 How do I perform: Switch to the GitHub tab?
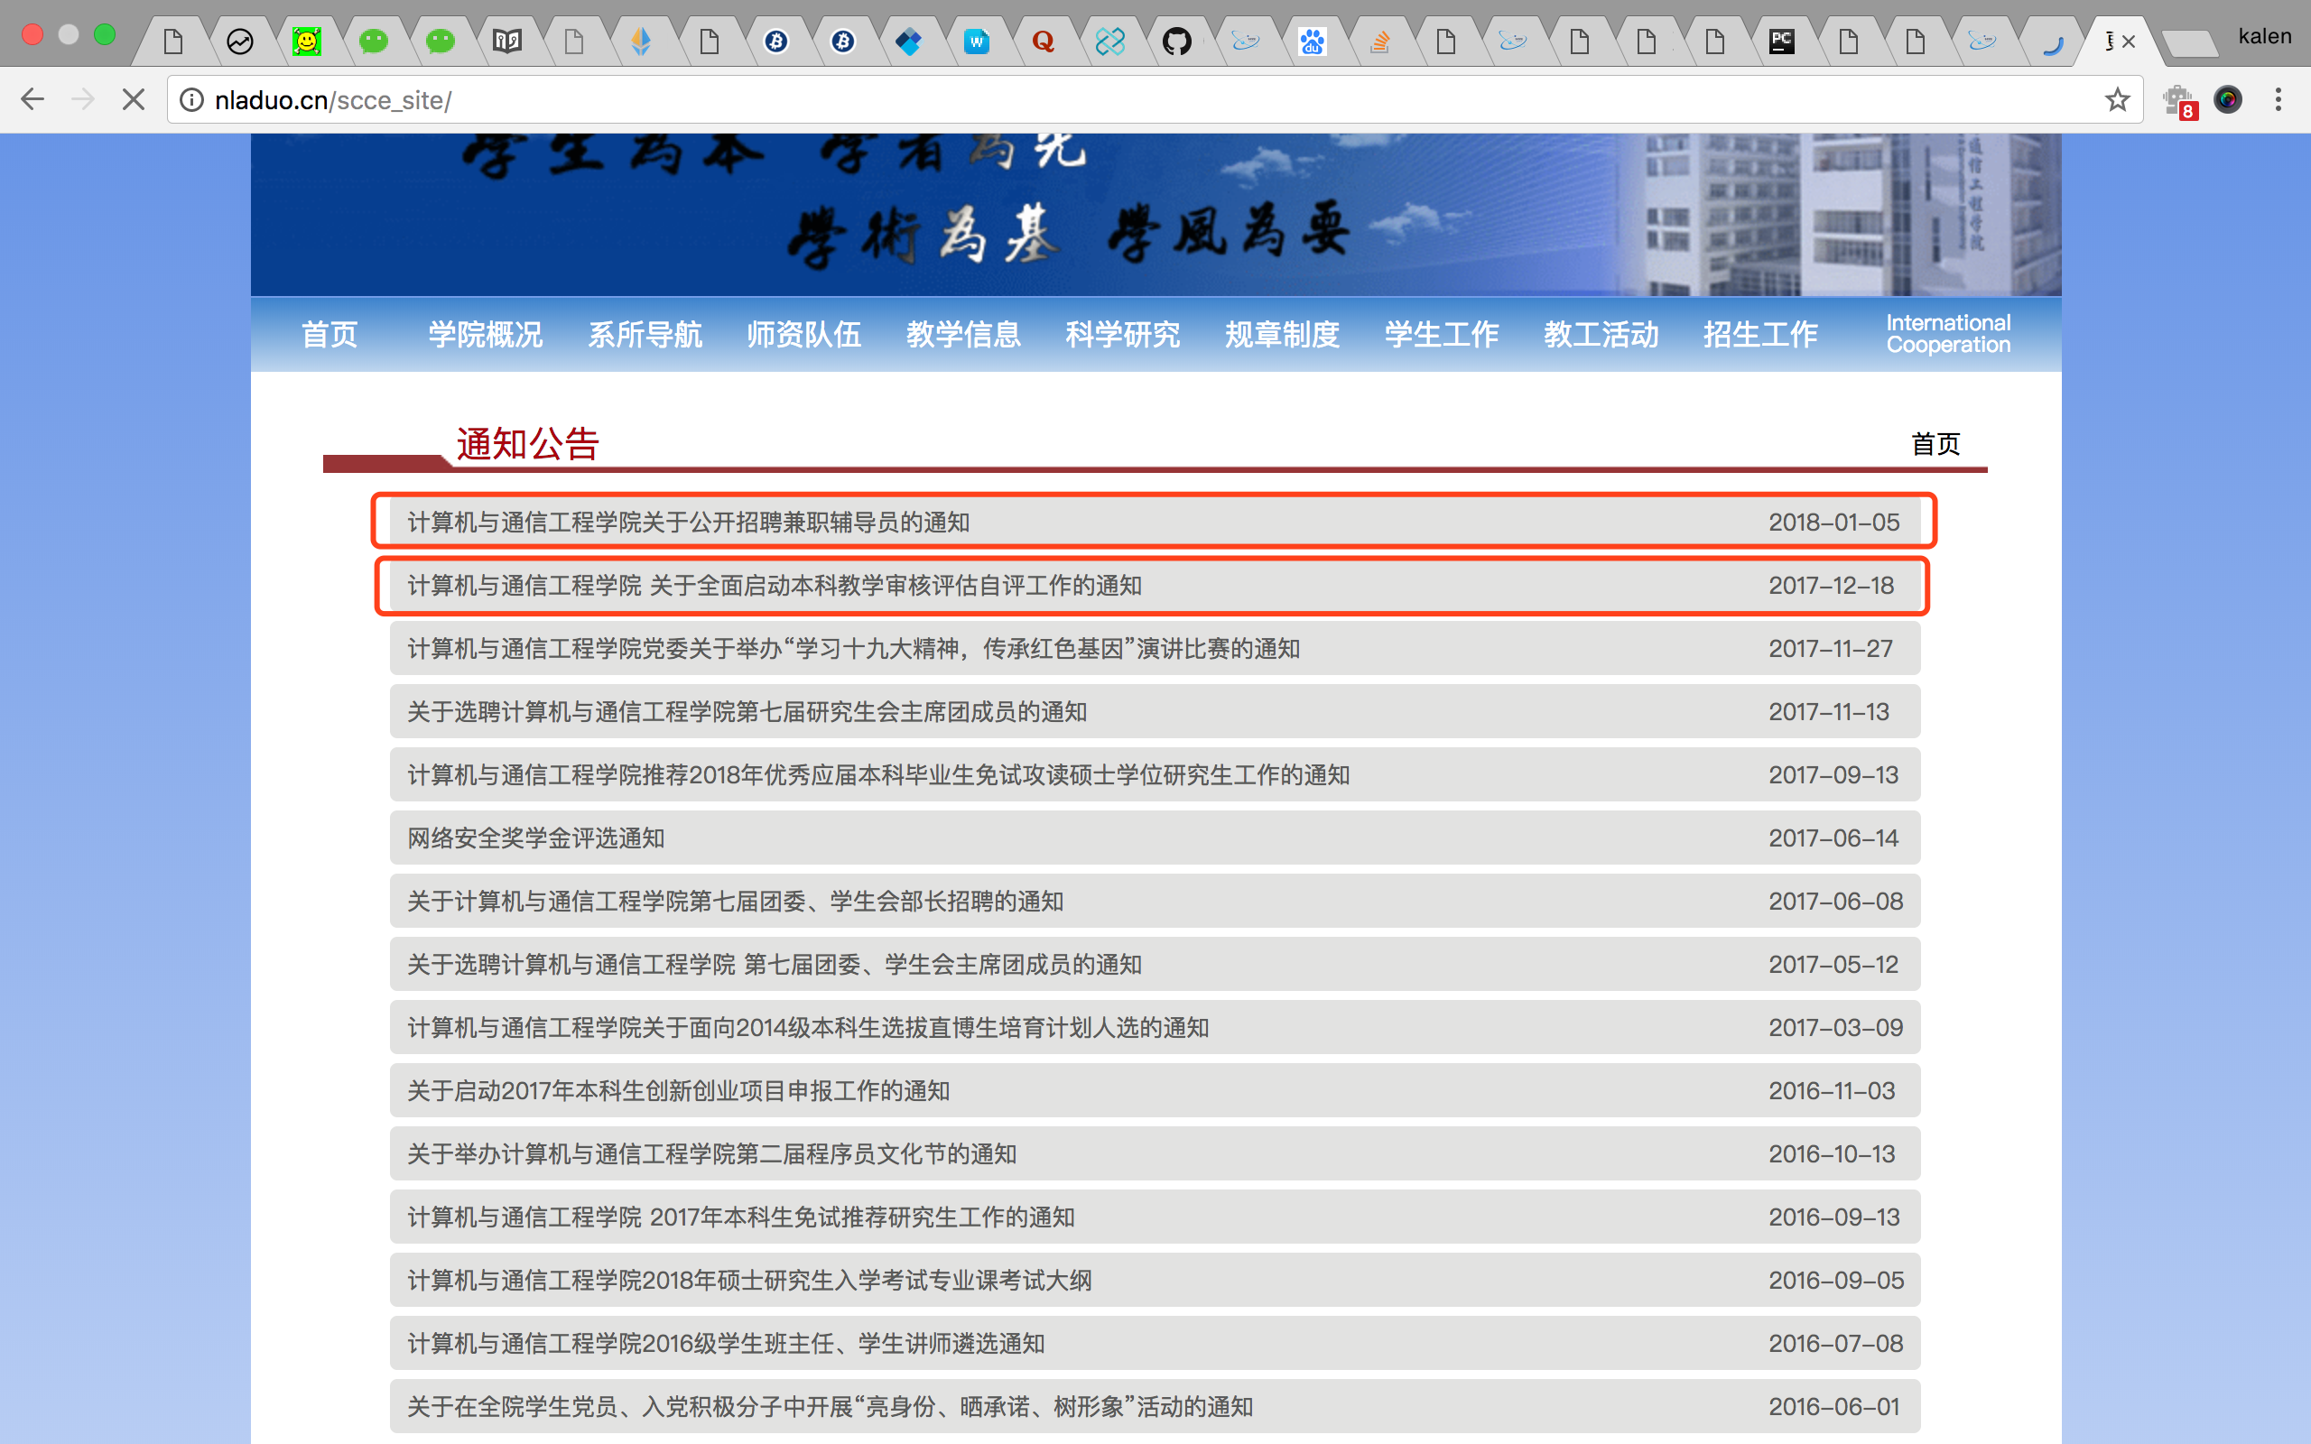[1176, 42]
